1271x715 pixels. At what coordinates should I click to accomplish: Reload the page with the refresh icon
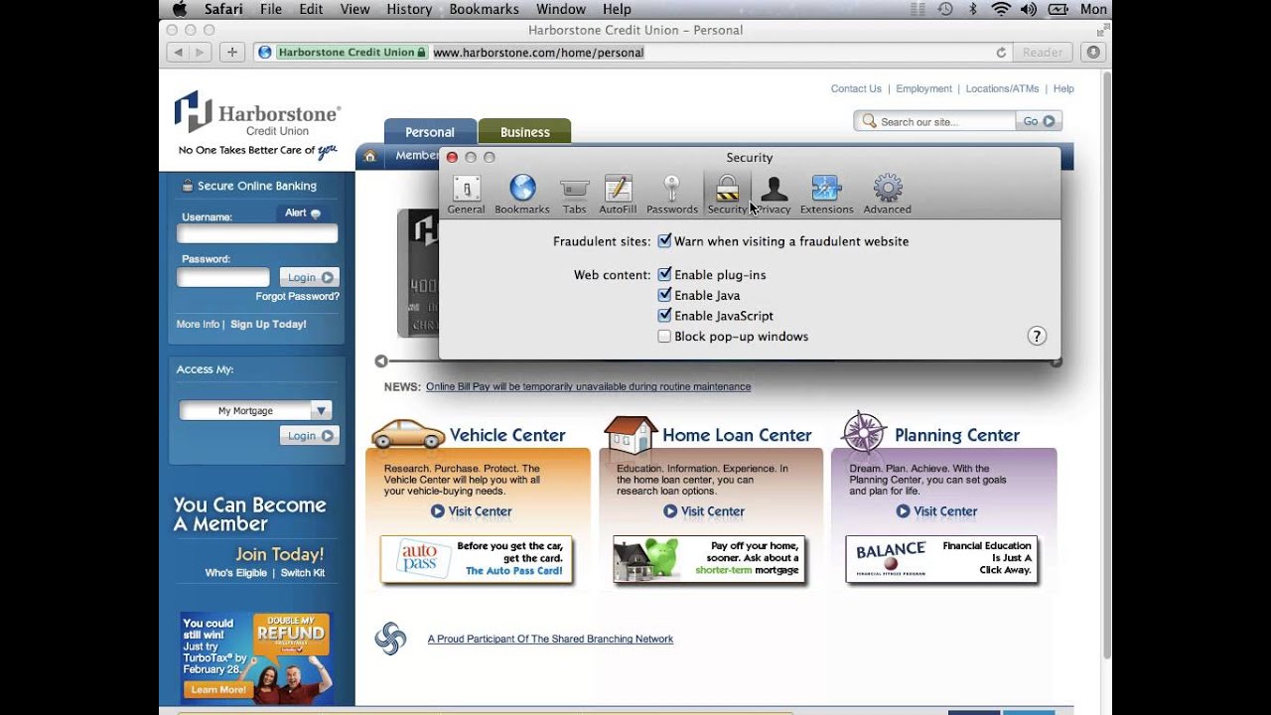[1001, 52]
